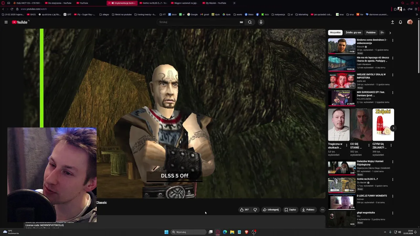Select the Podobne filter chip
The height and width of the screenshot is (236, 420).
tap(371, 32)
